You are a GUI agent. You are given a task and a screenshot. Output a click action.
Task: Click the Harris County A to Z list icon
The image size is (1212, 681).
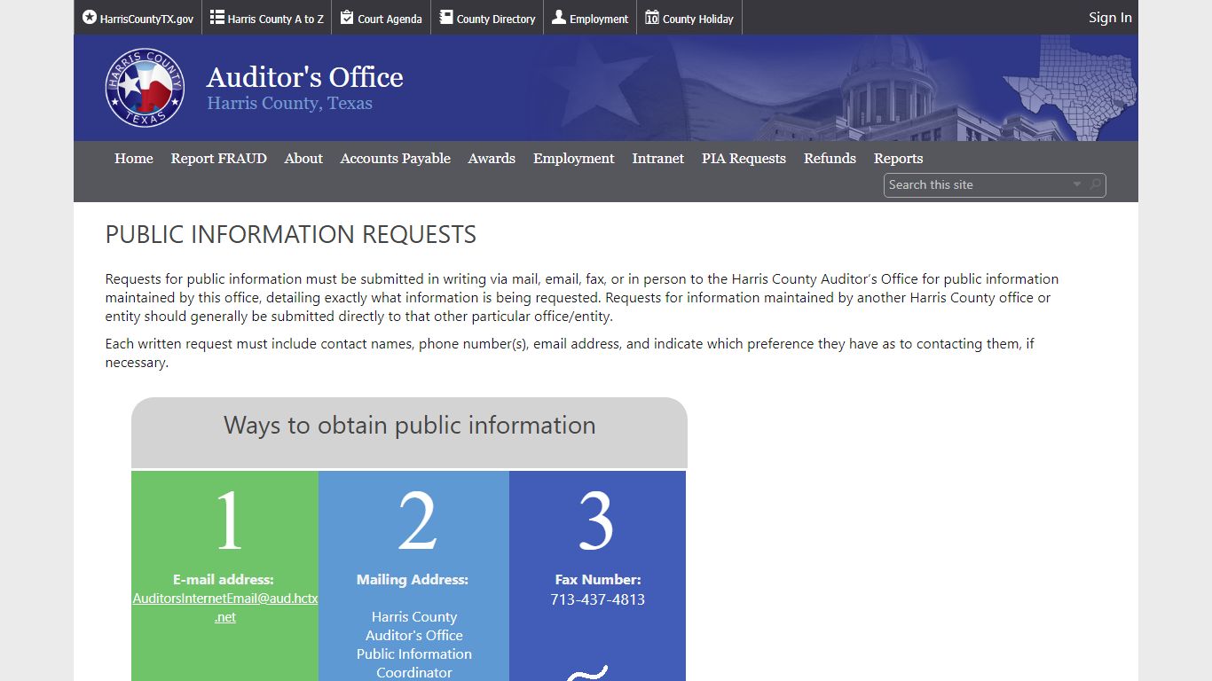coord(216,17)
